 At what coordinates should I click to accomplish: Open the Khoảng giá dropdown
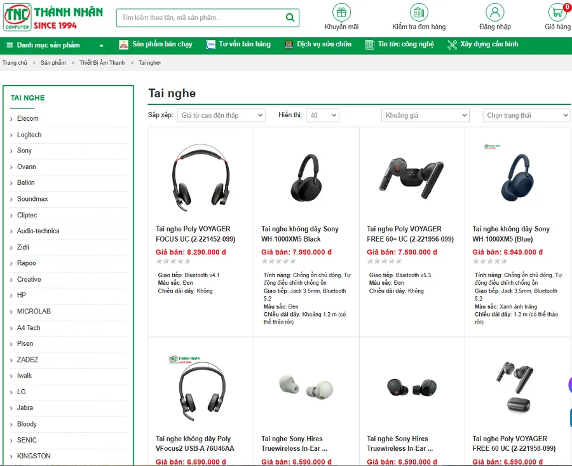coord(425,115)
